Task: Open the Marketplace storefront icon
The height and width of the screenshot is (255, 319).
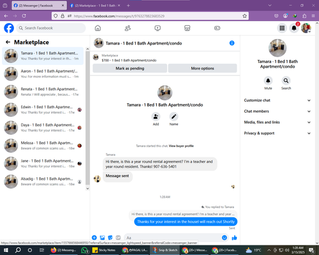Action: coord(187,28)
